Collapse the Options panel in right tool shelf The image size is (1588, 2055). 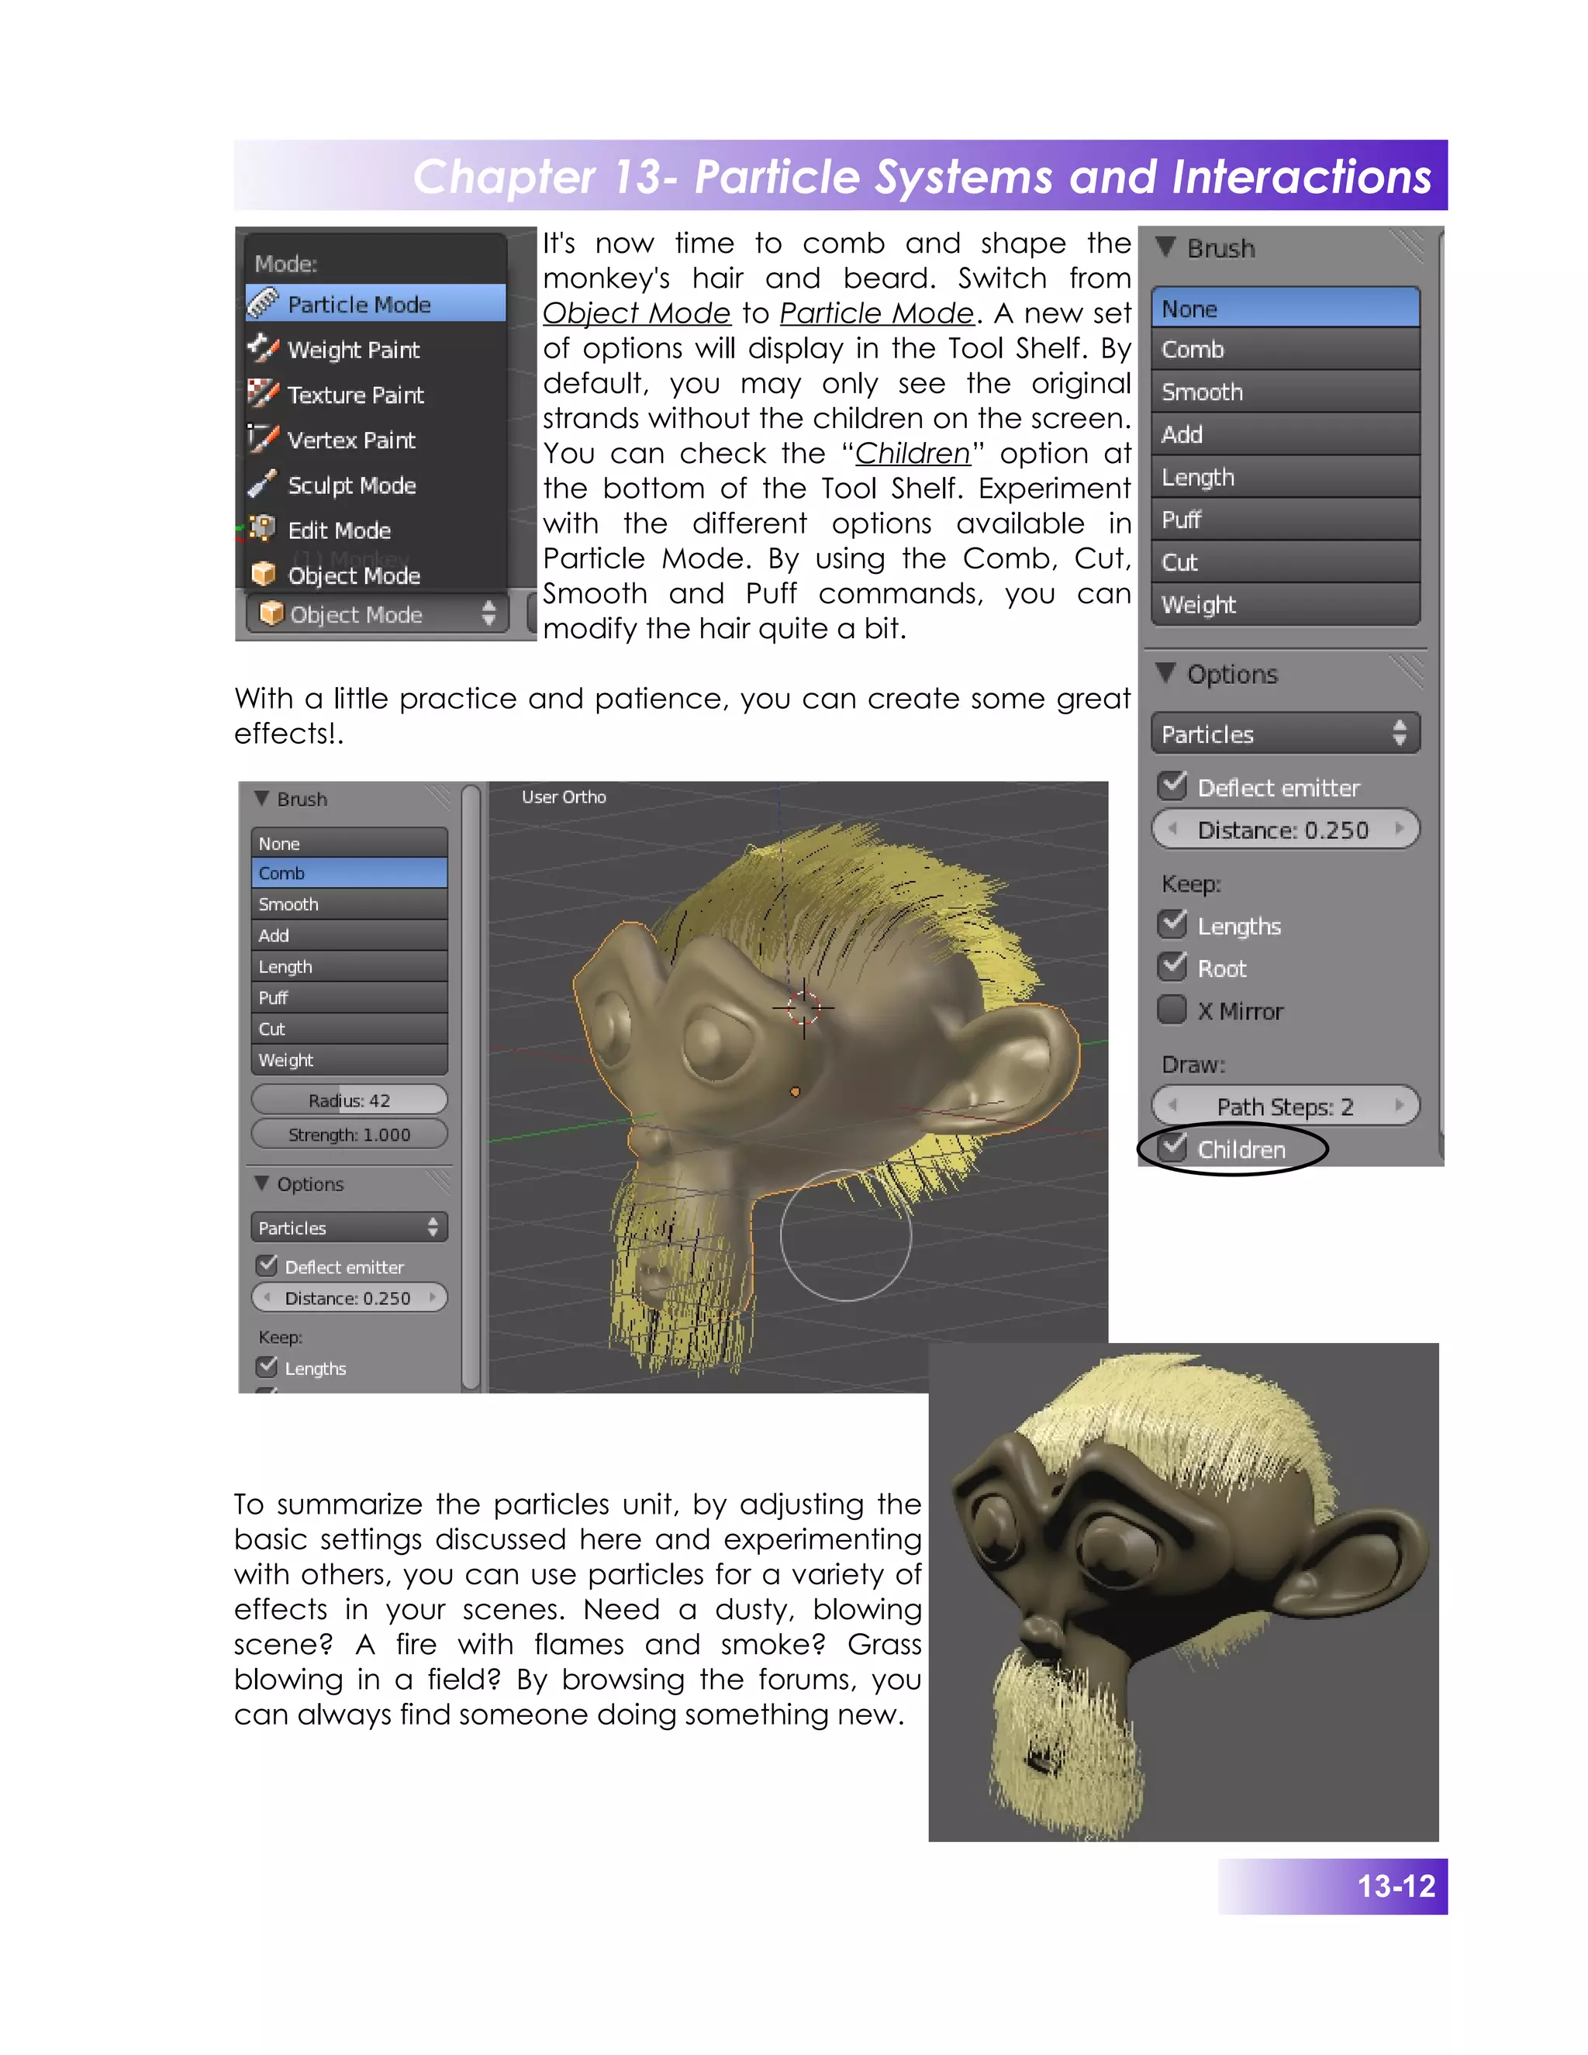[x=1165, y=674]
